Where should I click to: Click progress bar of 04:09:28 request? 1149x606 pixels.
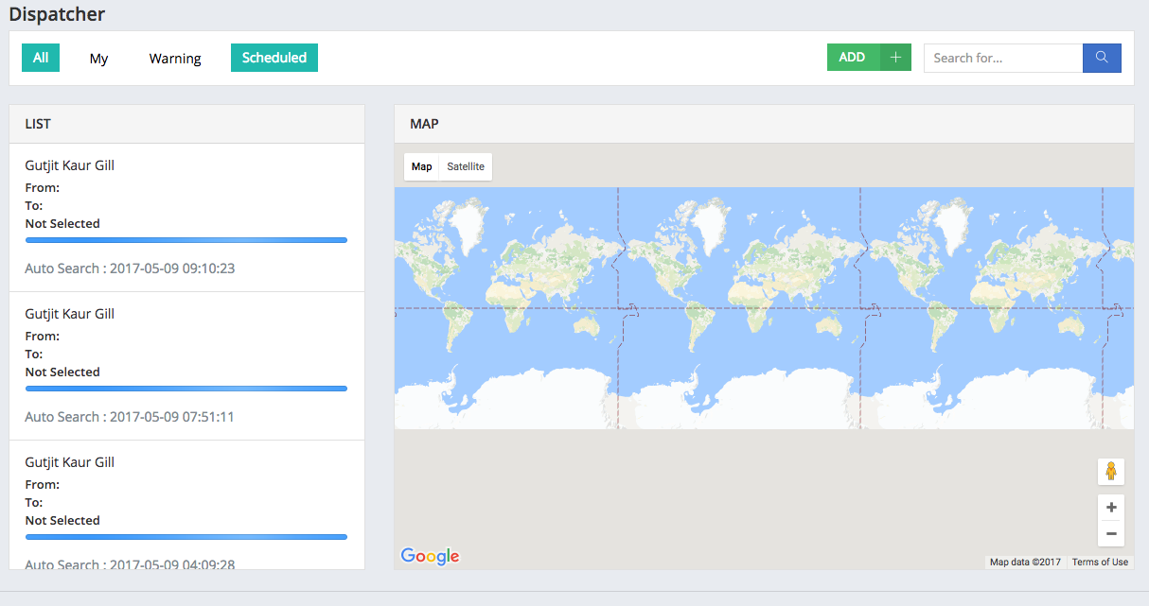[x=186, y=537]
